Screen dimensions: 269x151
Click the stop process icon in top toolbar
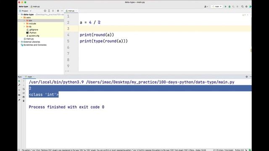(237, 7)
